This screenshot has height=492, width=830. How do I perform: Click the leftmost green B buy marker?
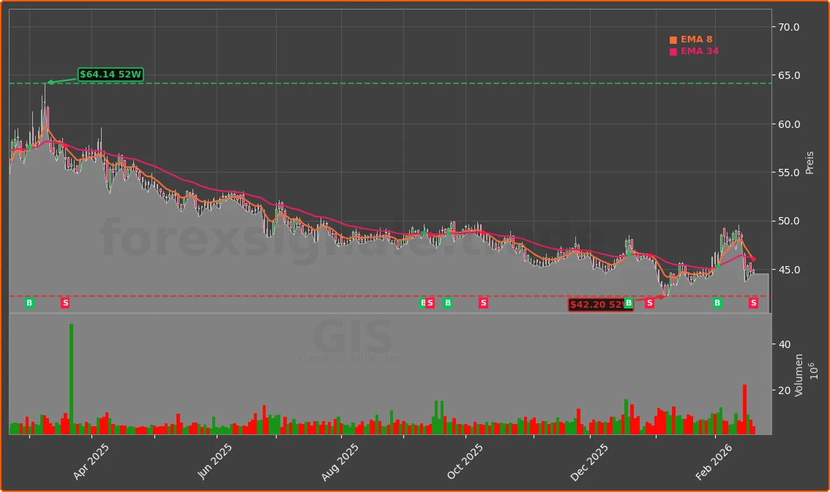click(x=29, y=303)
